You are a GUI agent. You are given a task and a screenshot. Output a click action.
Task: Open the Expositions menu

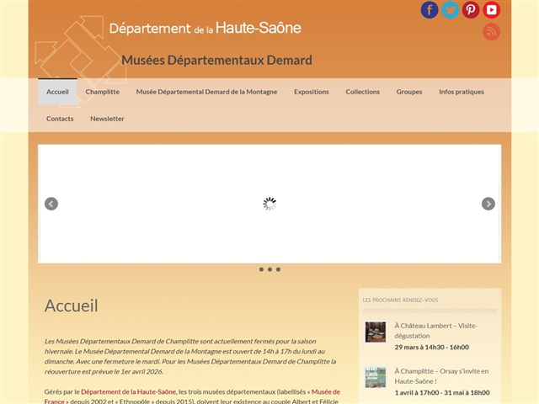312,92
